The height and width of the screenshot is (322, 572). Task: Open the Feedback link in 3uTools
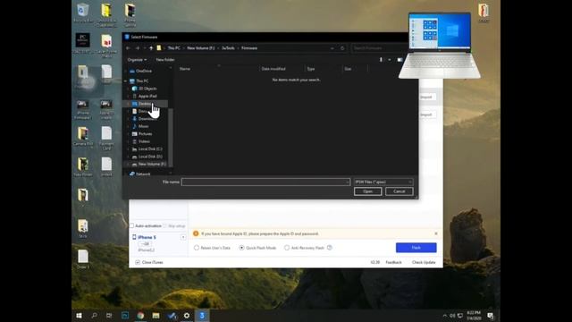(x=393, y=262)
